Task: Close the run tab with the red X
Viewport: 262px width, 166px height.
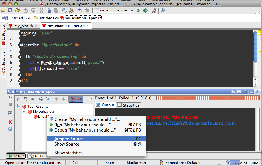Action: point(10,122)
